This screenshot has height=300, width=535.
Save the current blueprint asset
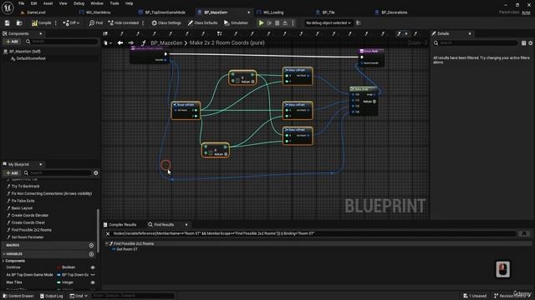pyautogui.click(x=8, y=22)
